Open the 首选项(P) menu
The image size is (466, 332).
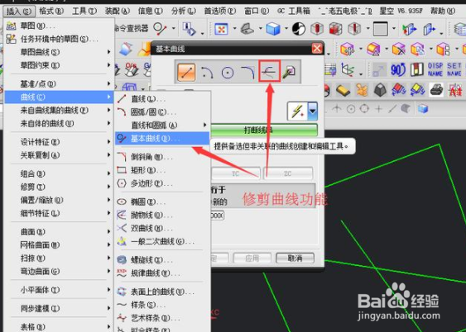[x=220, y=12]
